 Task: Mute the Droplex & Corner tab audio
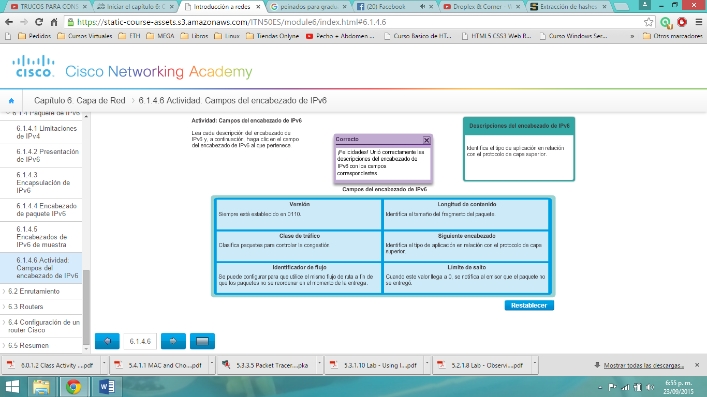[x=511, y=7]
